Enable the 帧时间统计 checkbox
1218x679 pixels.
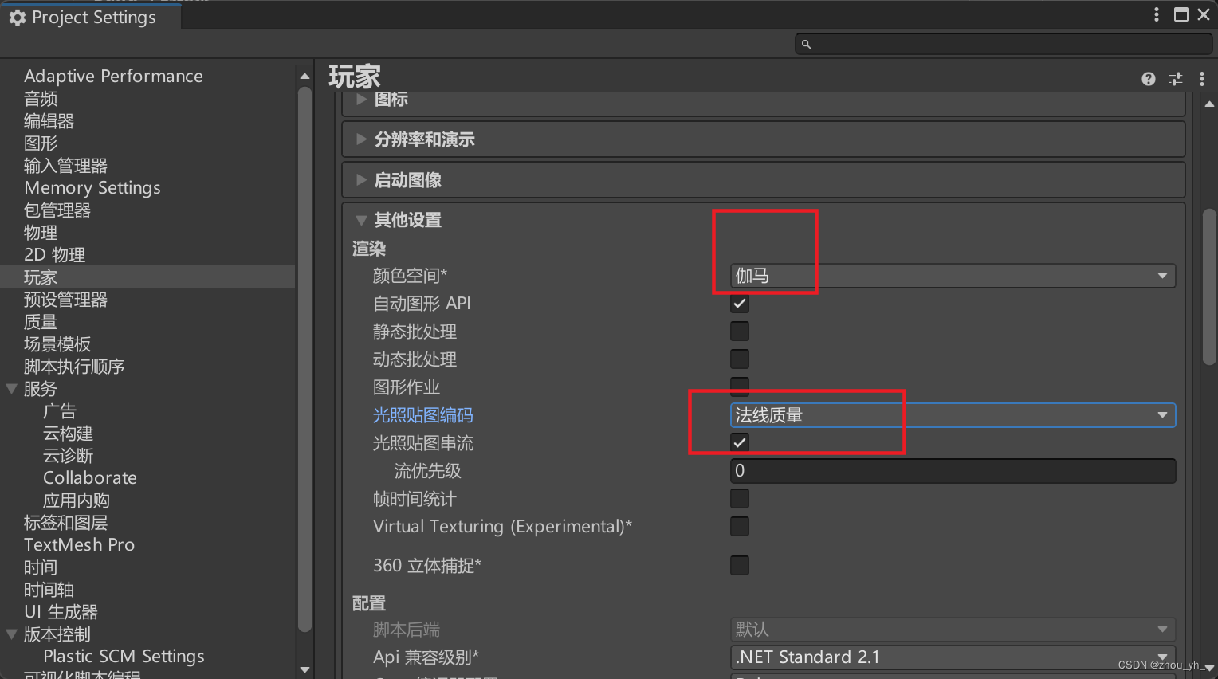pyautogui.click(x=739, y=498)
